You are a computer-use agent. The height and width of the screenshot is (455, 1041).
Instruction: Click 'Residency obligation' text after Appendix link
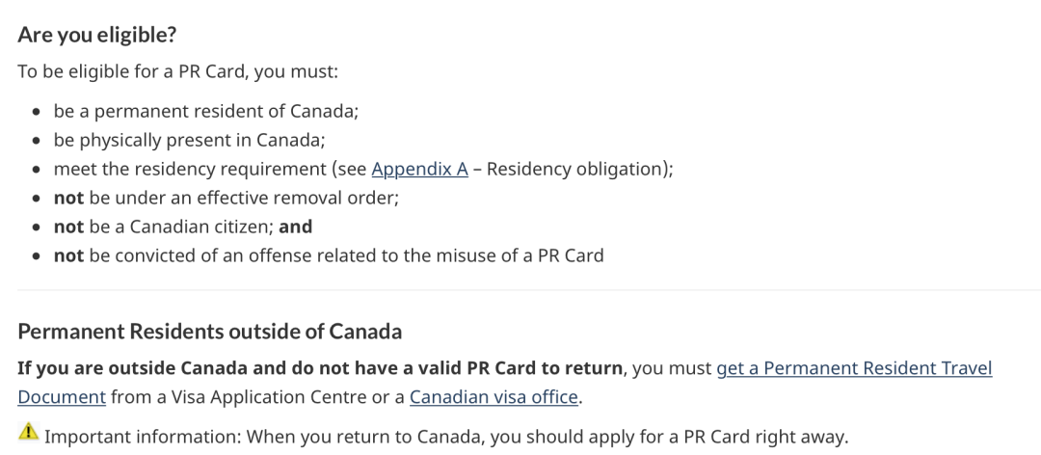tap(578, 169)
